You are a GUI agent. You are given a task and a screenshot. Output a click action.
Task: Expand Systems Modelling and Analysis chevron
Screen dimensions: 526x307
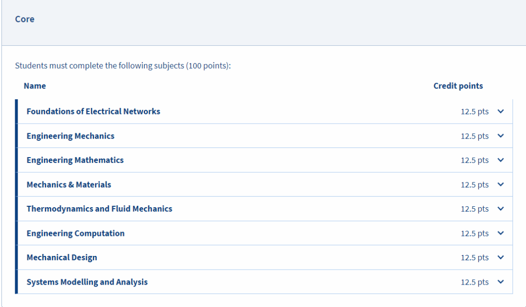click(x=501, y=282)
